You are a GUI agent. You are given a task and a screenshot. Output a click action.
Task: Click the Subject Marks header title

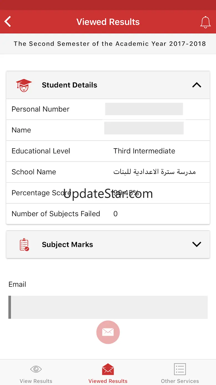pyautogui.click(x=67, y=244)
